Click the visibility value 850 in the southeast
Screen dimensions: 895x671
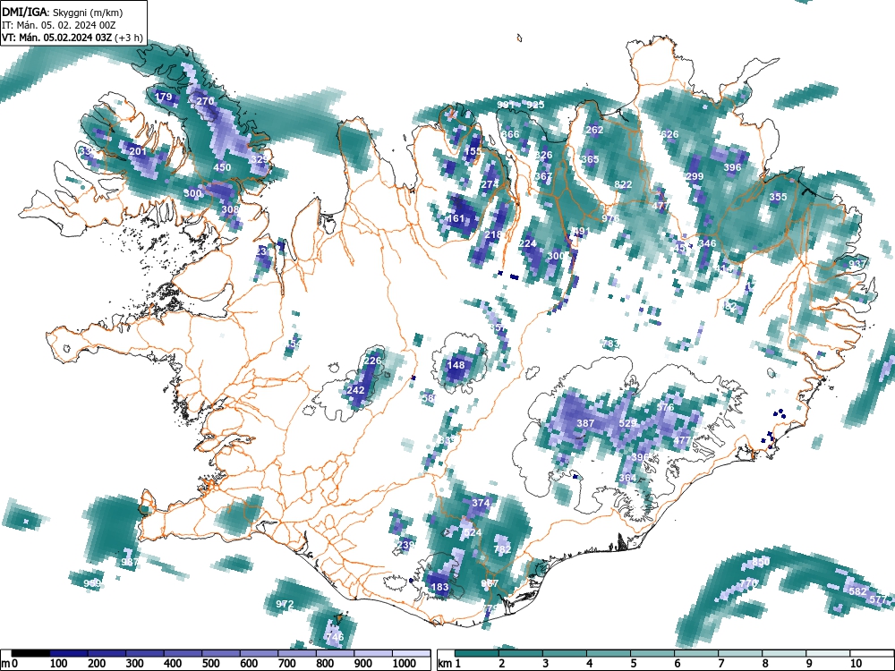point(762,562)
